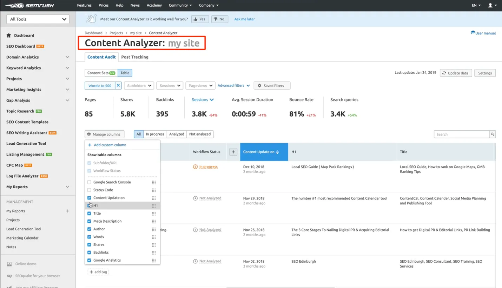Click into the table Search field
This screenshot has height=288, width=502.
(x=462, y=134)
